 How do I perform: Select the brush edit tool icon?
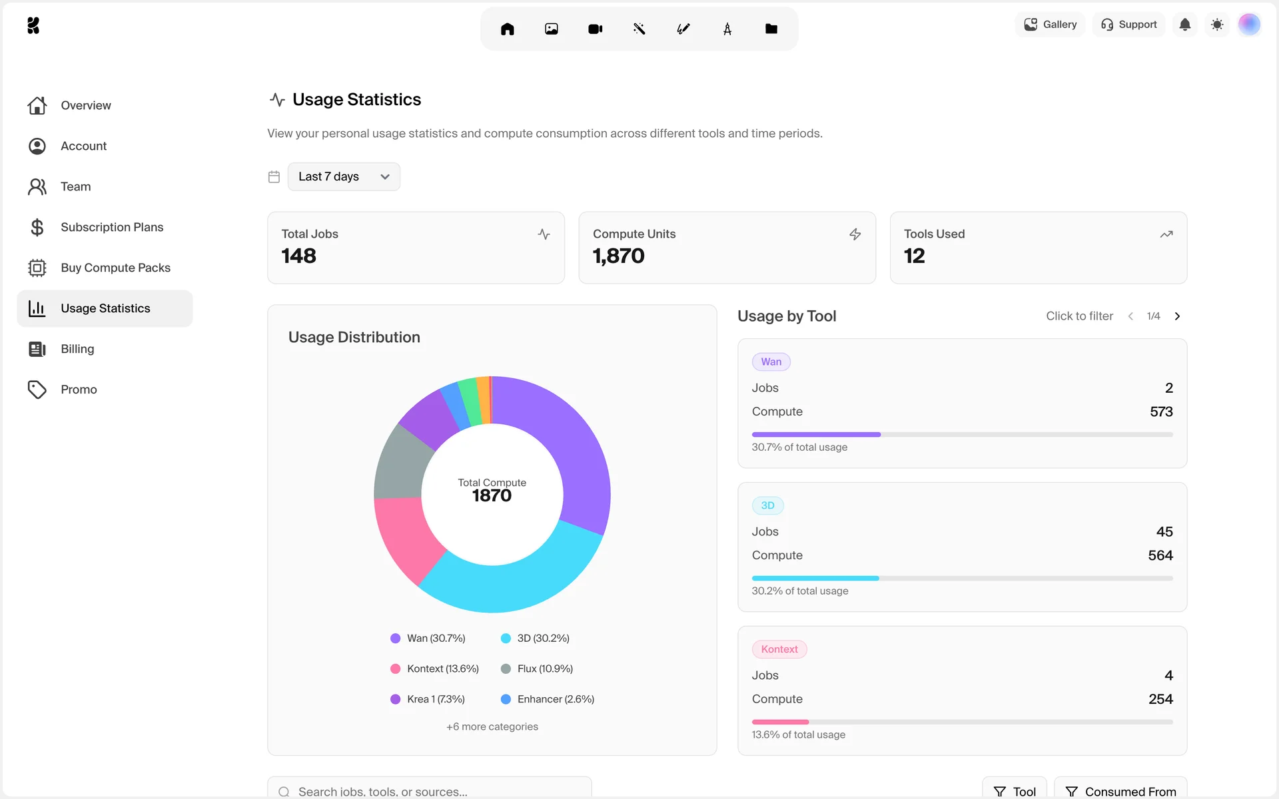683,29
